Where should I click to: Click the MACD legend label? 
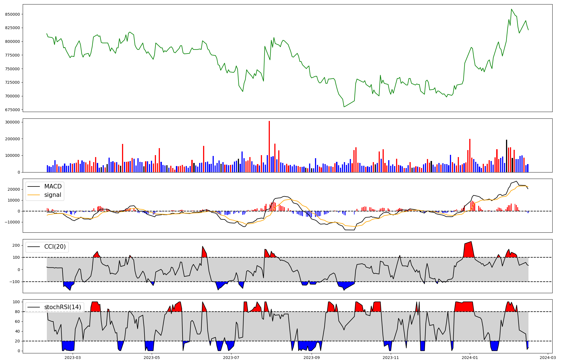pos(53,186)
